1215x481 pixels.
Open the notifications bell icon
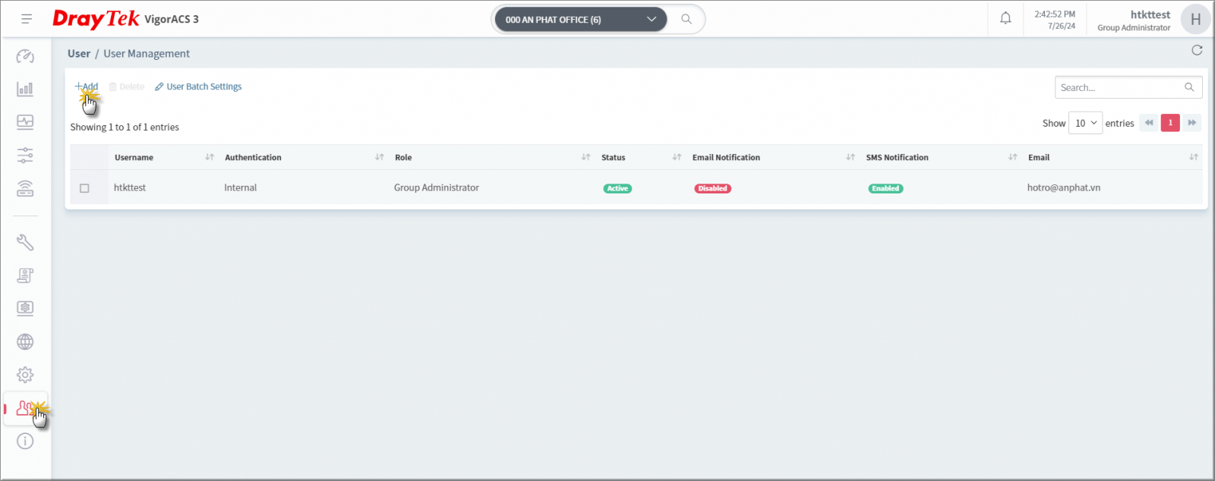pyautogui.click(x=1005, y=19)
